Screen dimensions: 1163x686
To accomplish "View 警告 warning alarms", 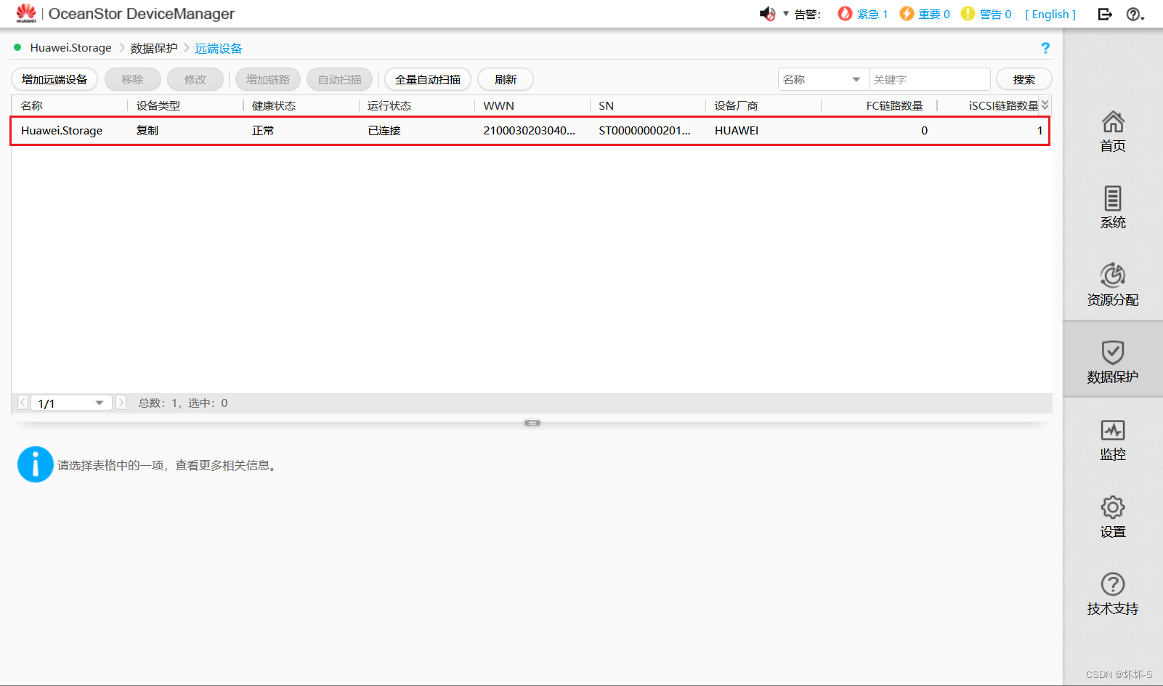I will pos(986,14).
